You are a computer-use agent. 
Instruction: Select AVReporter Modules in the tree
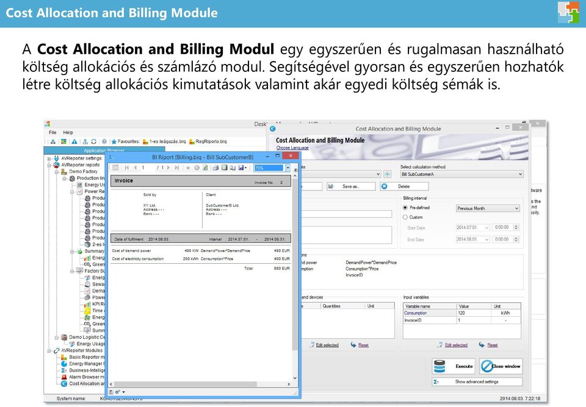click(82, 351)
